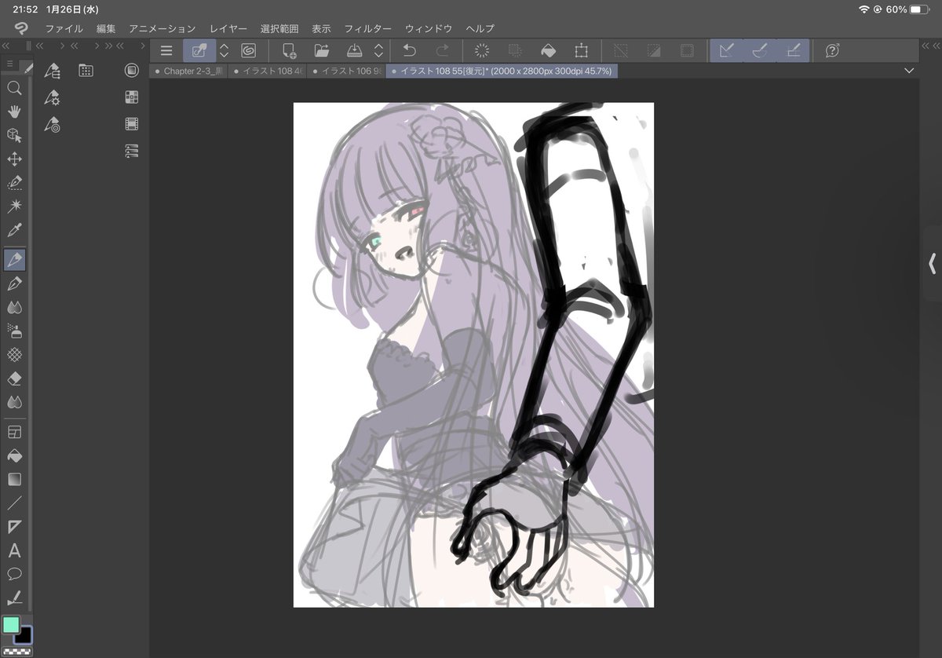Open the canvas tab list chevron
Image resolution: width=942 pixels, height=658 pixels.
coord(909,71)
